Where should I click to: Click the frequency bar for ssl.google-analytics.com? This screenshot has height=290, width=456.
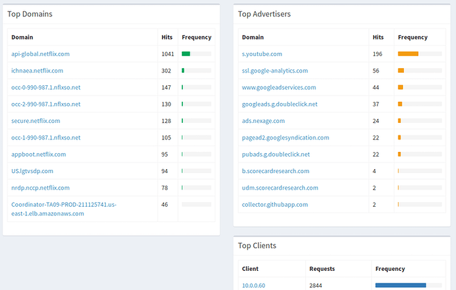401,70
